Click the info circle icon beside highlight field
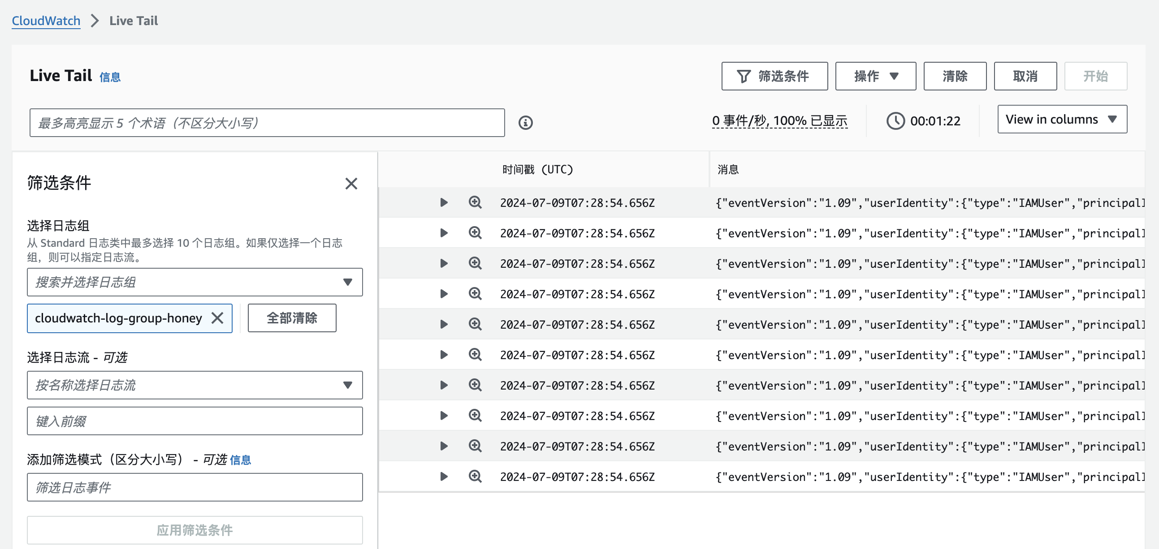 point(525,123)
